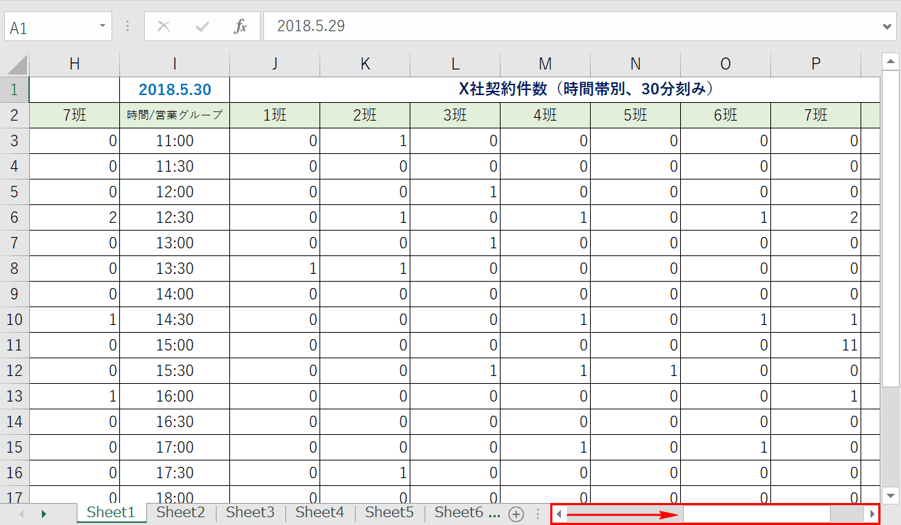Click the 1班 header cell
Viewport: 901px width, 525px height.
pyautogui.click(x=275, y=115)
